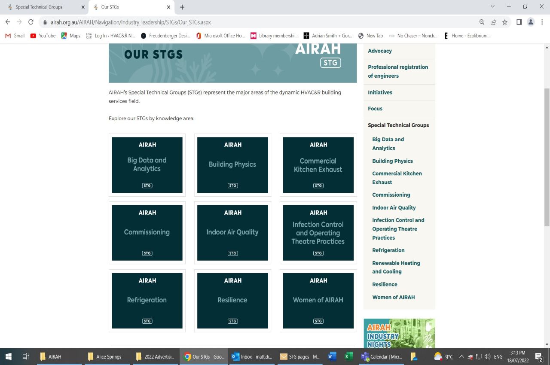
Task: Open Indoor Air Quality sidebar link
Action: [394, 207]
